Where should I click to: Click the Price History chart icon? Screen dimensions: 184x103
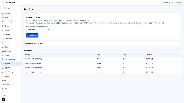pos(3,72)
